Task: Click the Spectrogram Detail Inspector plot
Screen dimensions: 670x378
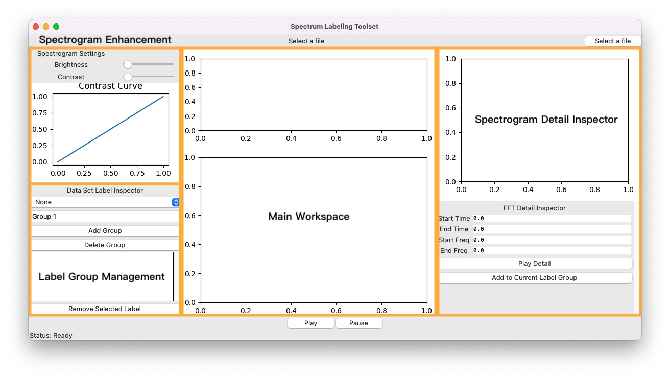Action: coord(544,120)
